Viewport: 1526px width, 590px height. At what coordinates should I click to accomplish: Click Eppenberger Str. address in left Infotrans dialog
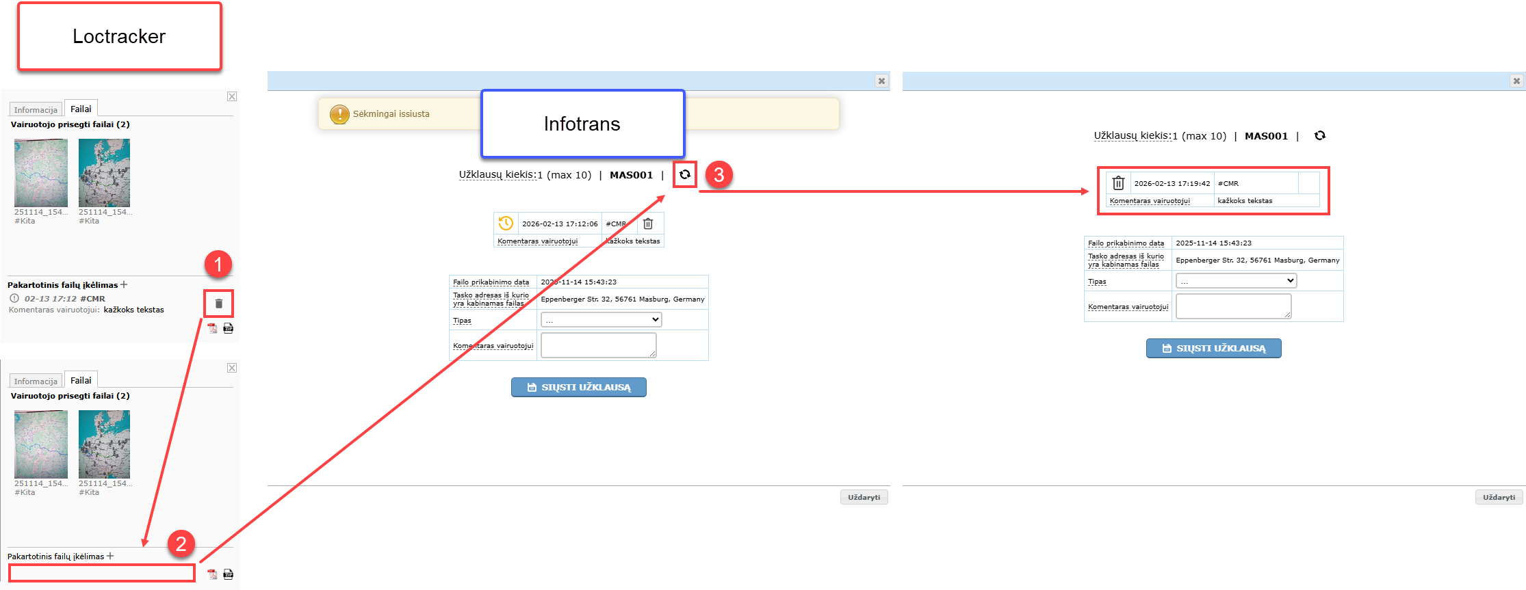[x=623, y=299]
